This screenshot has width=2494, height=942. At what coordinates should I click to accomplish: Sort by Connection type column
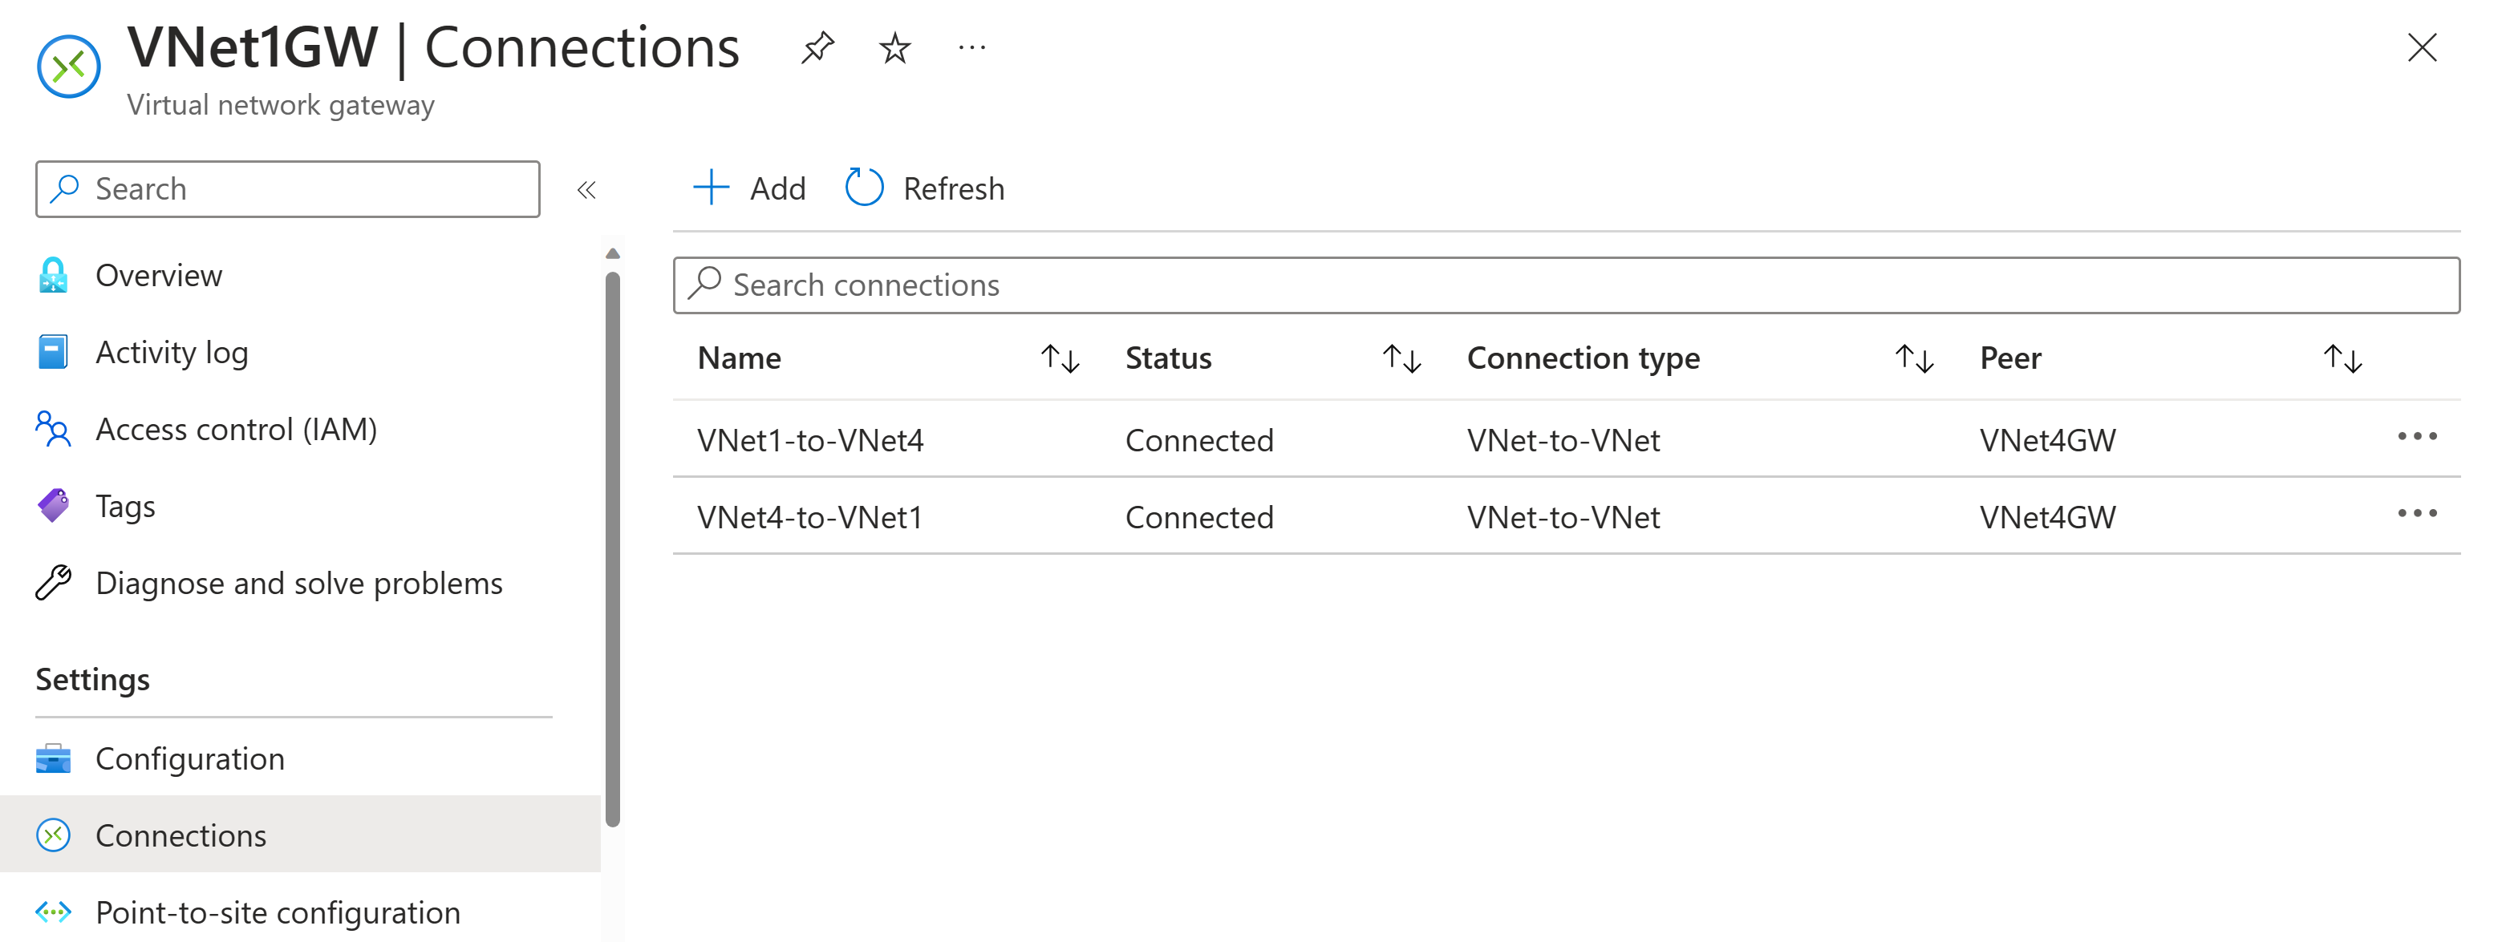click(1914, 359)
